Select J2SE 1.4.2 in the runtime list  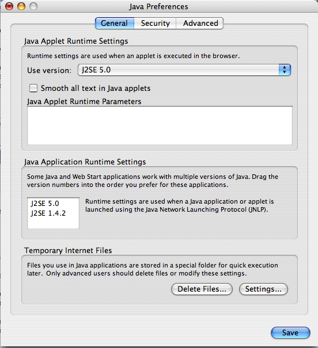(x=48, y=213)
